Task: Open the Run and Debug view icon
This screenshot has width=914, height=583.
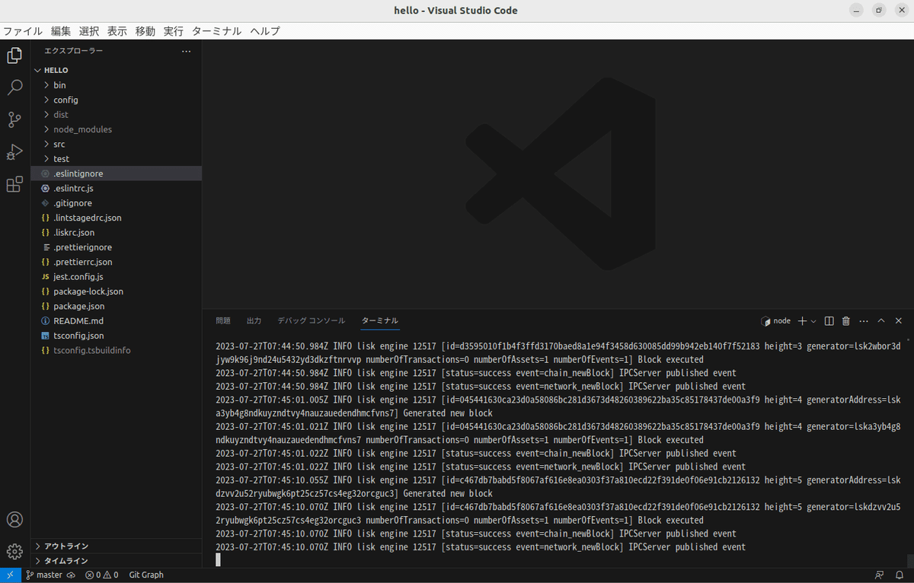Action: 14,151
